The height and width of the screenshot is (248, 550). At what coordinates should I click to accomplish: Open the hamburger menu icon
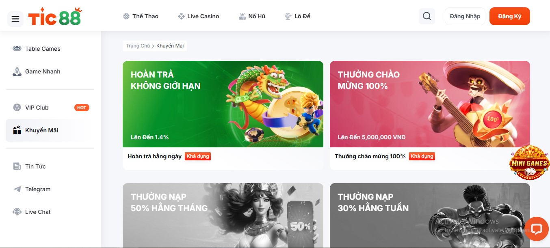pyautogui.click(x=15, y=19)
